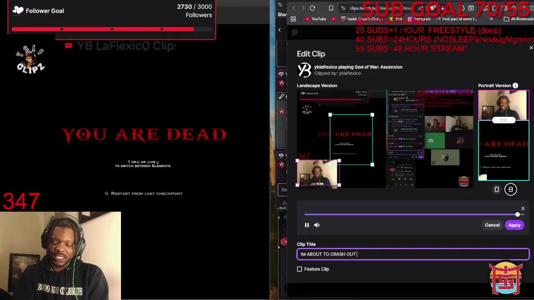Screen dimensions: 534x300
Task: Click the browser forward arrow
Action: (303, 8)
